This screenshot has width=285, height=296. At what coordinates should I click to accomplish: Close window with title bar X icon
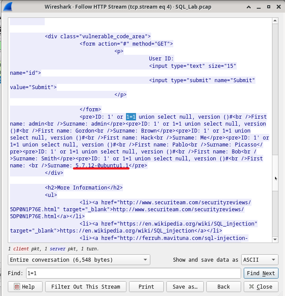pos(278,7)
